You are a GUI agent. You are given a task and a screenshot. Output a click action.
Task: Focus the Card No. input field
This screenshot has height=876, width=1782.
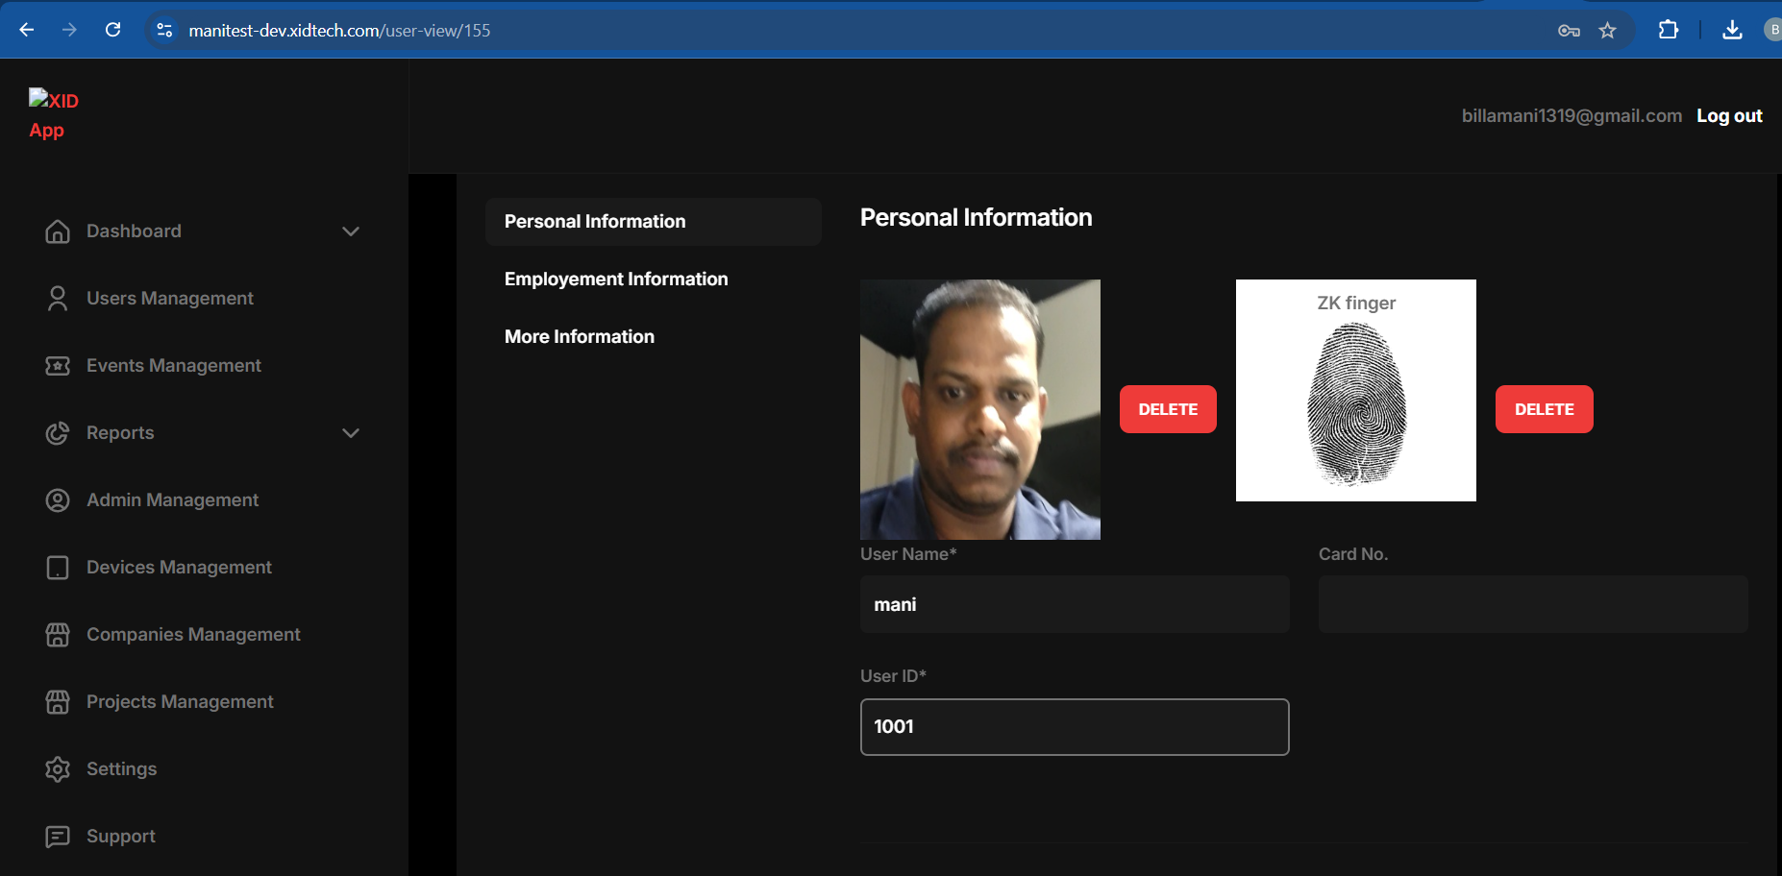coord(1532,604)
